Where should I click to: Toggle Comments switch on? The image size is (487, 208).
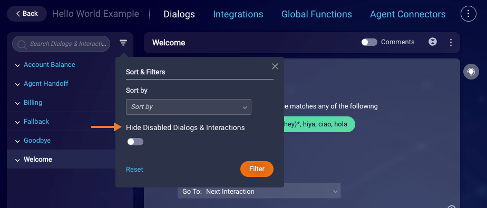[369, 42]
